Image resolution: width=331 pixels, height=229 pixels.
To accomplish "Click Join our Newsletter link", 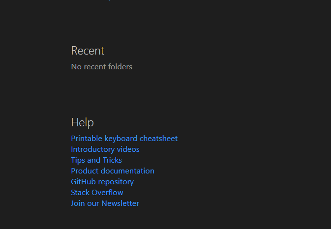I will click(x=105, y=203).
